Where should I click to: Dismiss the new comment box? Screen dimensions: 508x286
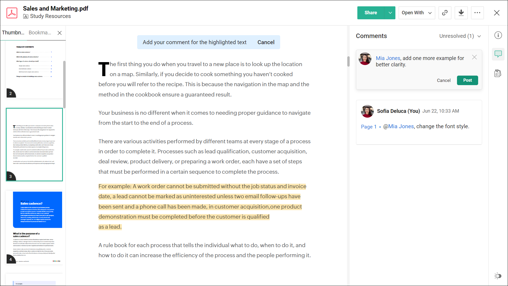click(474, 57)
